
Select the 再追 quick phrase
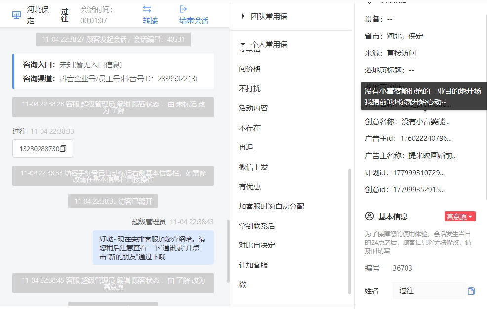tap(246, 147)
